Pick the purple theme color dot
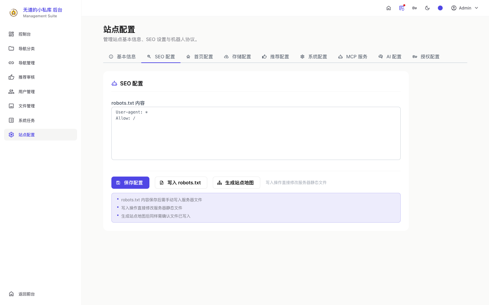Image resolution: width=489 pixels, height=305 pixels. pyautogui.click(x=440, y=8)
